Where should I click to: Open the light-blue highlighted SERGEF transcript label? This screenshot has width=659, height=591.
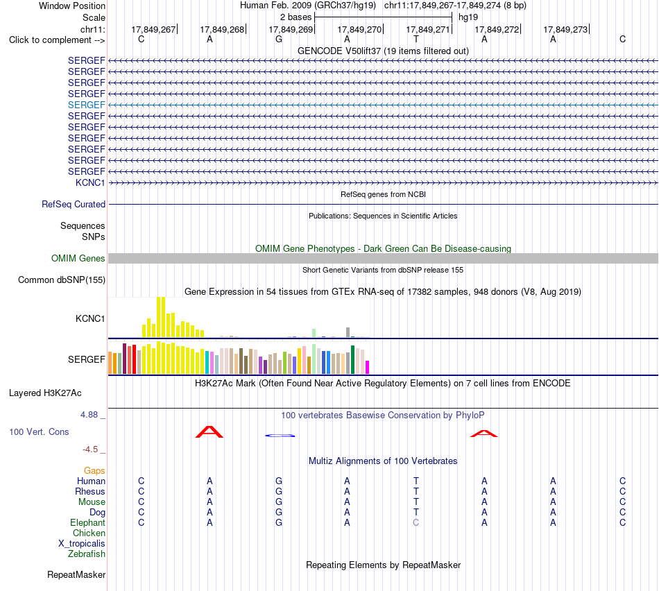86,105
